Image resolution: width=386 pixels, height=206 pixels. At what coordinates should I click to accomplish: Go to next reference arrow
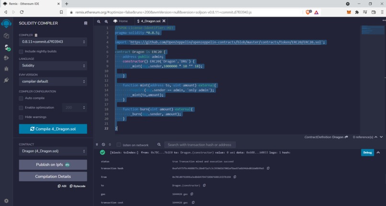coord(381,137)
